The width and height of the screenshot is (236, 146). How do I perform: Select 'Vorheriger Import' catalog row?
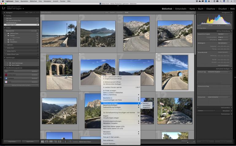[21, 25]
